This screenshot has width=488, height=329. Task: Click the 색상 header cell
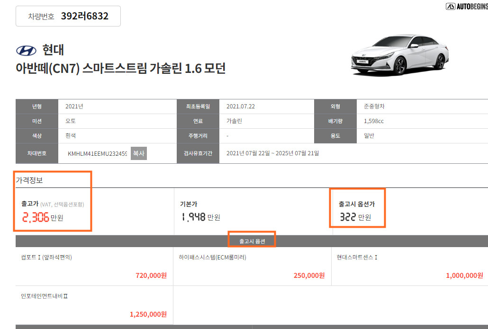coord(37,136)
